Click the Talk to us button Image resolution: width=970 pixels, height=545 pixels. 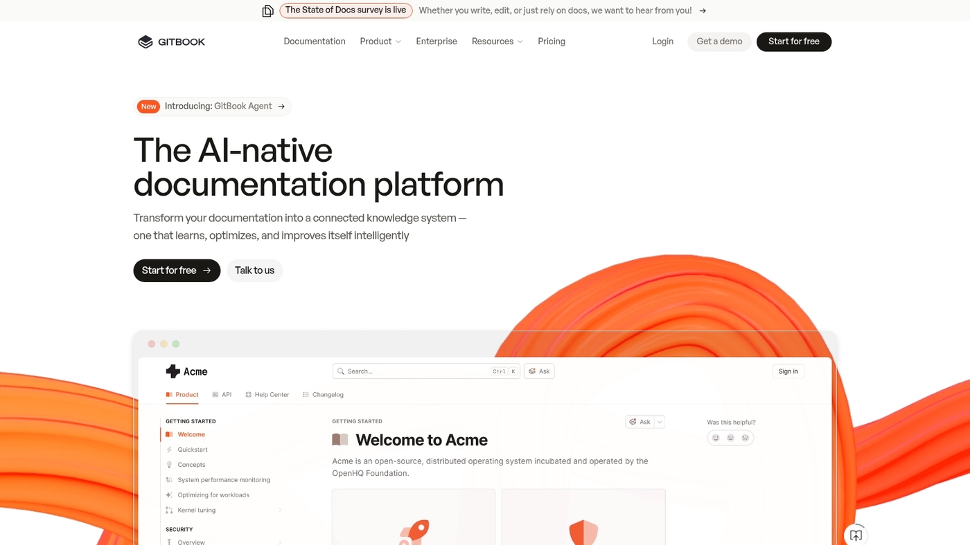(x=254, y=270)
